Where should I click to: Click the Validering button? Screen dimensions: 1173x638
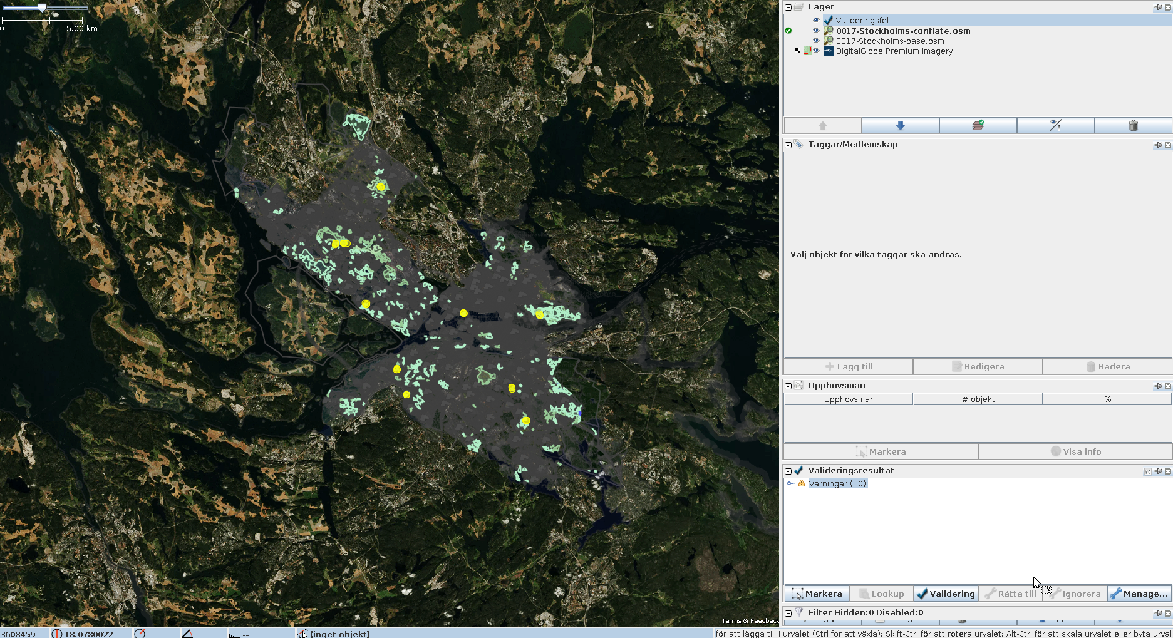point(946,594)
